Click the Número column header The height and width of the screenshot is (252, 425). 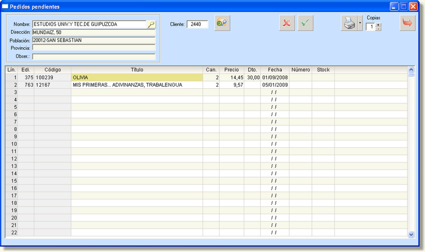(300, 70)
